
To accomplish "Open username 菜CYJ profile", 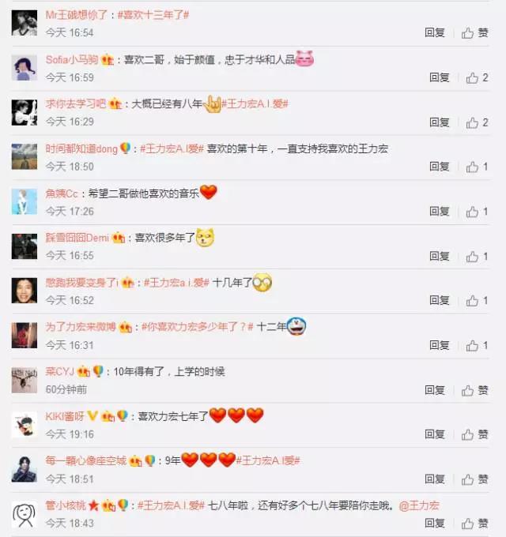I will pyautogui.click(x=59, y=371).
